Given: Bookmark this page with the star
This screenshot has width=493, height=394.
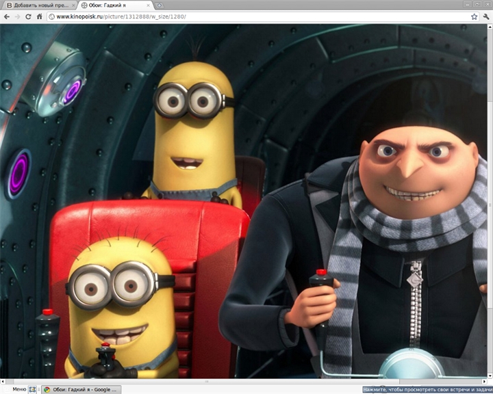Looking at the screenshot, I should pos(474,16).
